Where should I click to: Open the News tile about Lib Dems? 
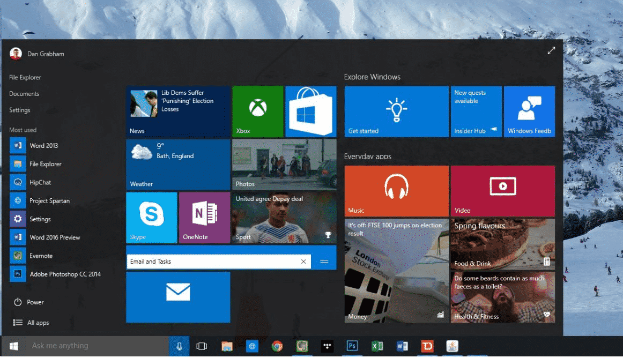pos(178,111)
